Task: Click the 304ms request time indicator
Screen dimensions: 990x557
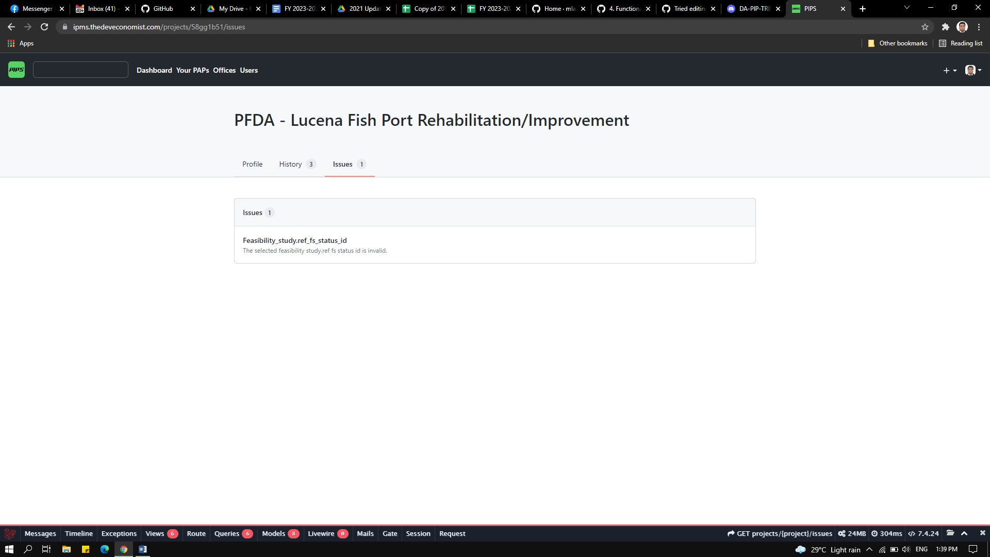Action: [x=887, y=533]
